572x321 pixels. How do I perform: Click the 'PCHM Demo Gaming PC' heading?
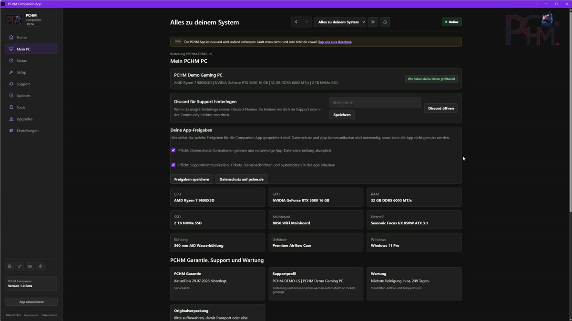(198, 75)
